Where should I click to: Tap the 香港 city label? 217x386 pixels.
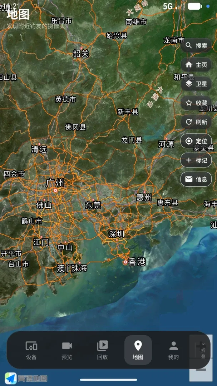[137, 262]
